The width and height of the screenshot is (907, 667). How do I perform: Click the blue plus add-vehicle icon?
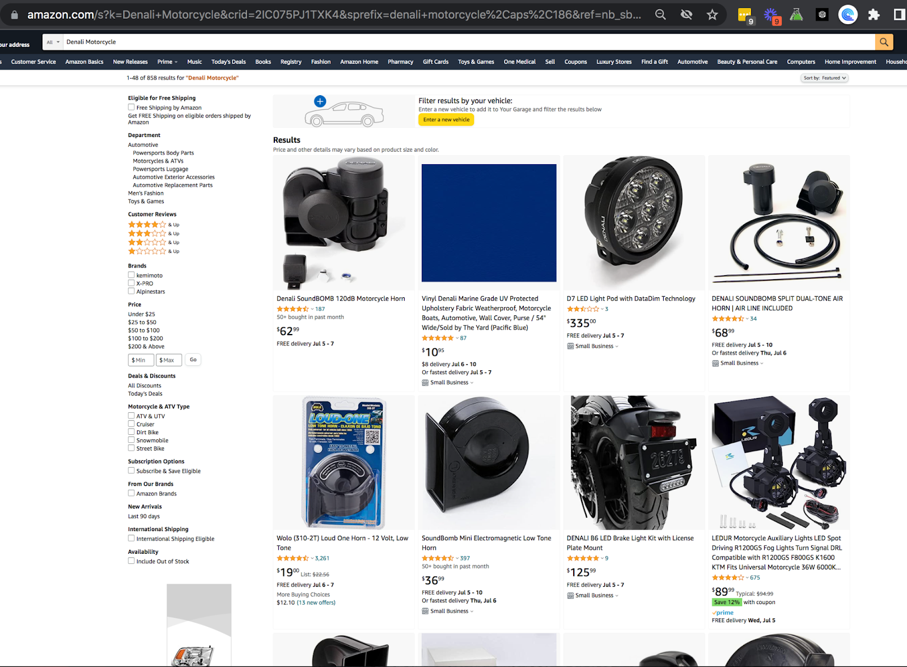click(320, 101)
